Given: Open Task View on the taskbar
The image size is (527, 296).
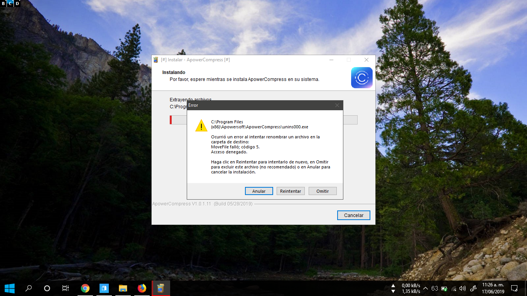Looking at the screenshot, I should tap(66, 288).
